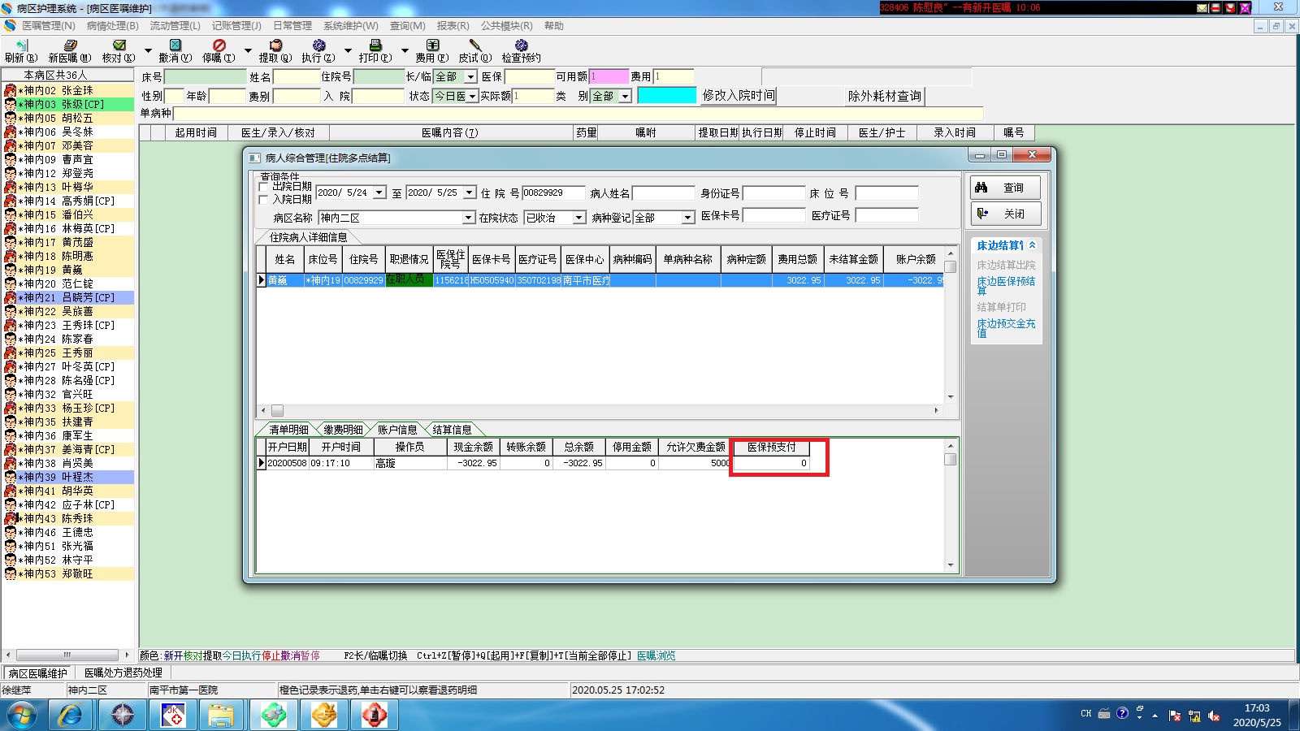Click the 关闭 close button in dialog
The height and width of the screenshot is (731, 1300).
pos(1005,214)
